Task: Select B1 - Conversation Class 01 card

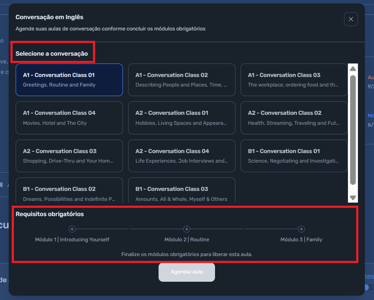Action: pos(294,156)
